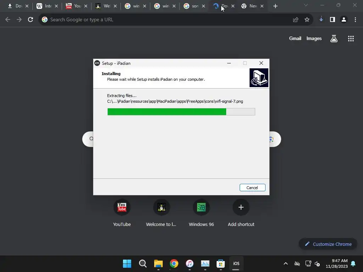Click Customize Chrome
This screenshot has height=272, width=363.
328,244
